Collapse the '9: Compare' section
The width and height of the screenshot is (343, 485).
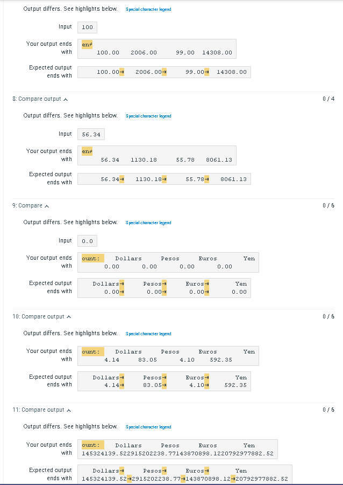pyautogui.click(x=47, y=206)
